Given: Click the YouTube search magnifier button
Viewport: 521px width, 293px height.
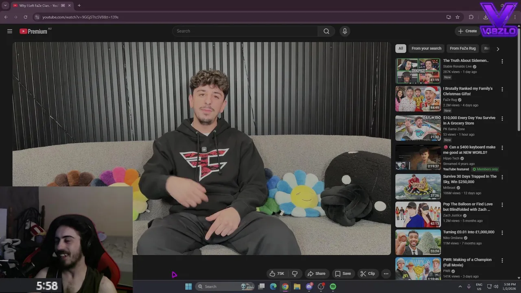Looking at the screenshot, I should click(326, 31).
